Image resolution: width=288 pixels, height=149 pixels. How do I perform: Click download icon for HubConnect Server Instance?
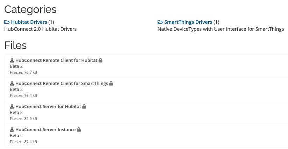point(12,130)
